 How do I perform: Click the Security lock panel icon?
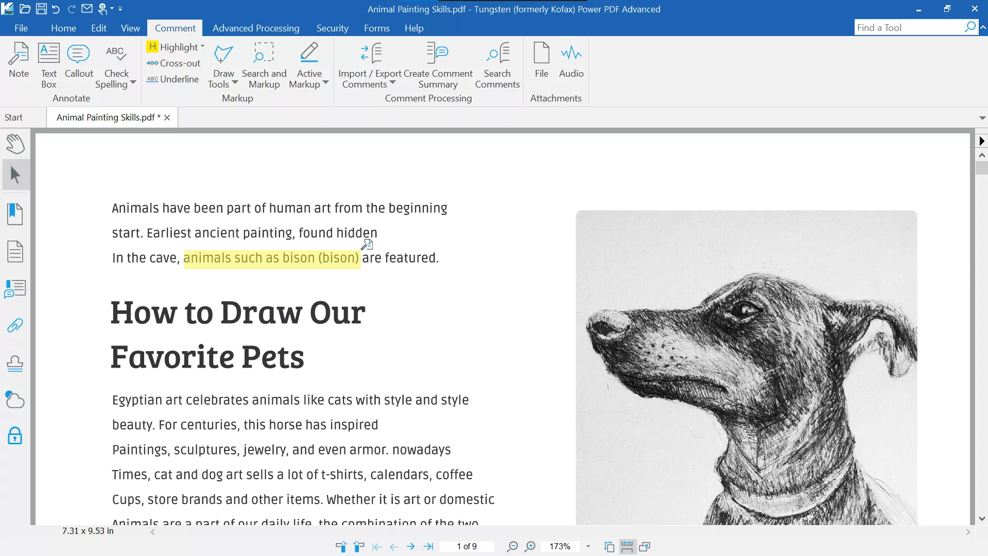pos(15,436)
